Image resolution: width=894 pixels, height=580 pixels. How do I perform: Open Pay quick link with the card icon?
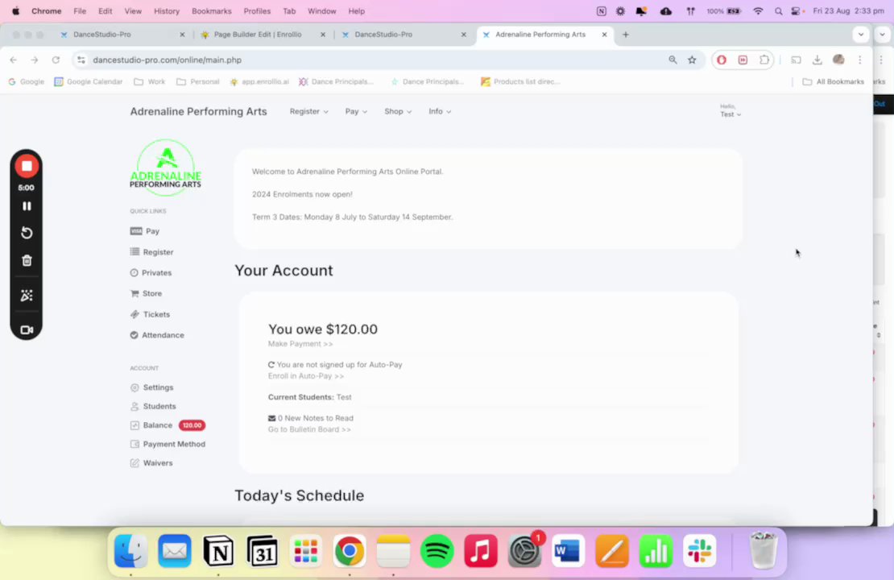(x=145, y=231)
